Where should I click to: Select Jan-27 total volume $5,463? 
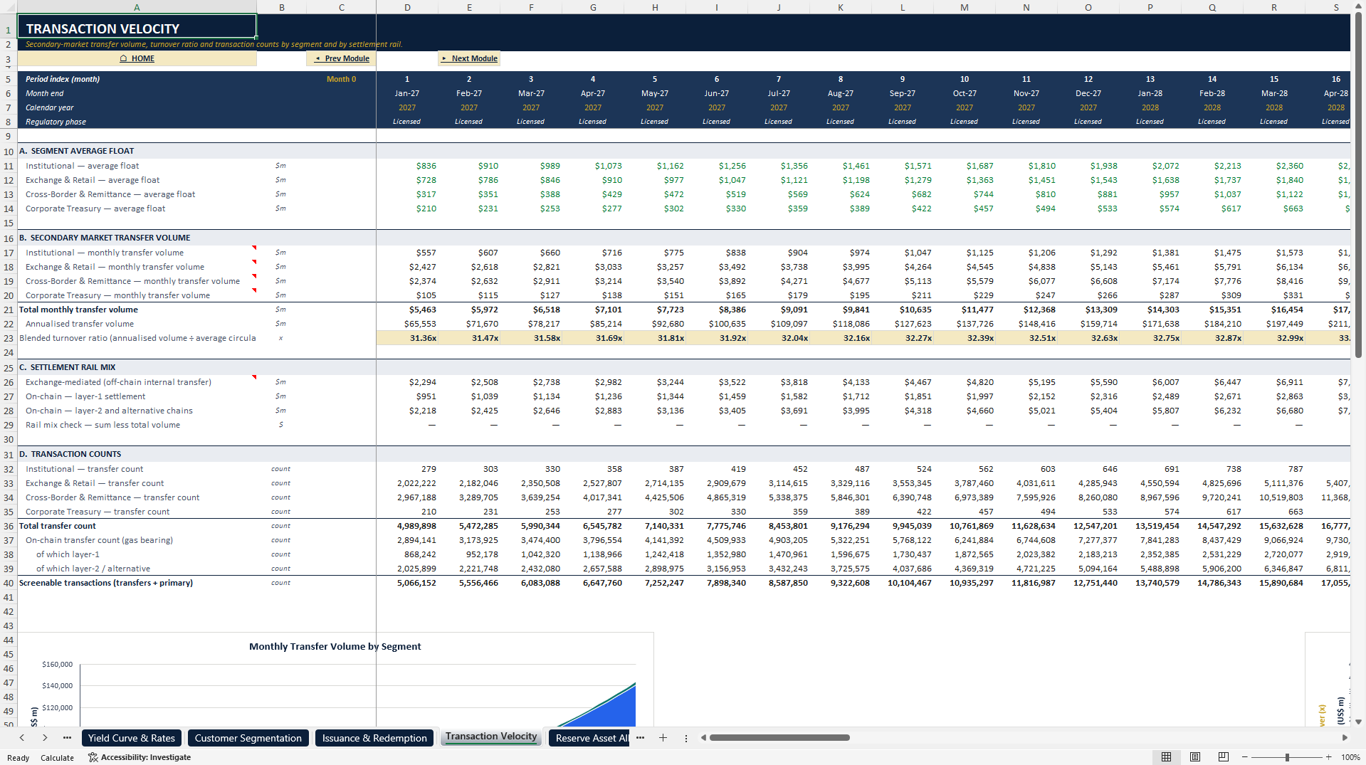point(407,310)
